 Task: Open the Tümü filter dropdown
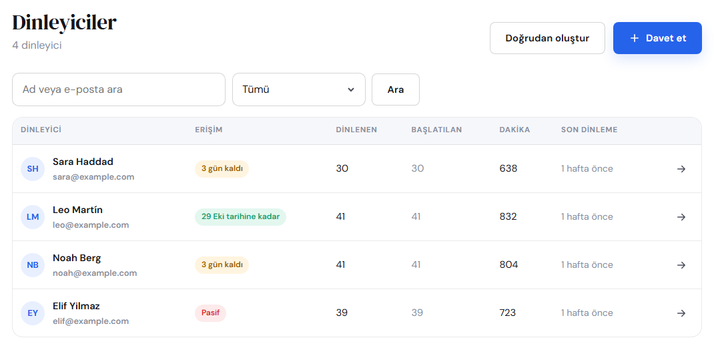(299, 90)
